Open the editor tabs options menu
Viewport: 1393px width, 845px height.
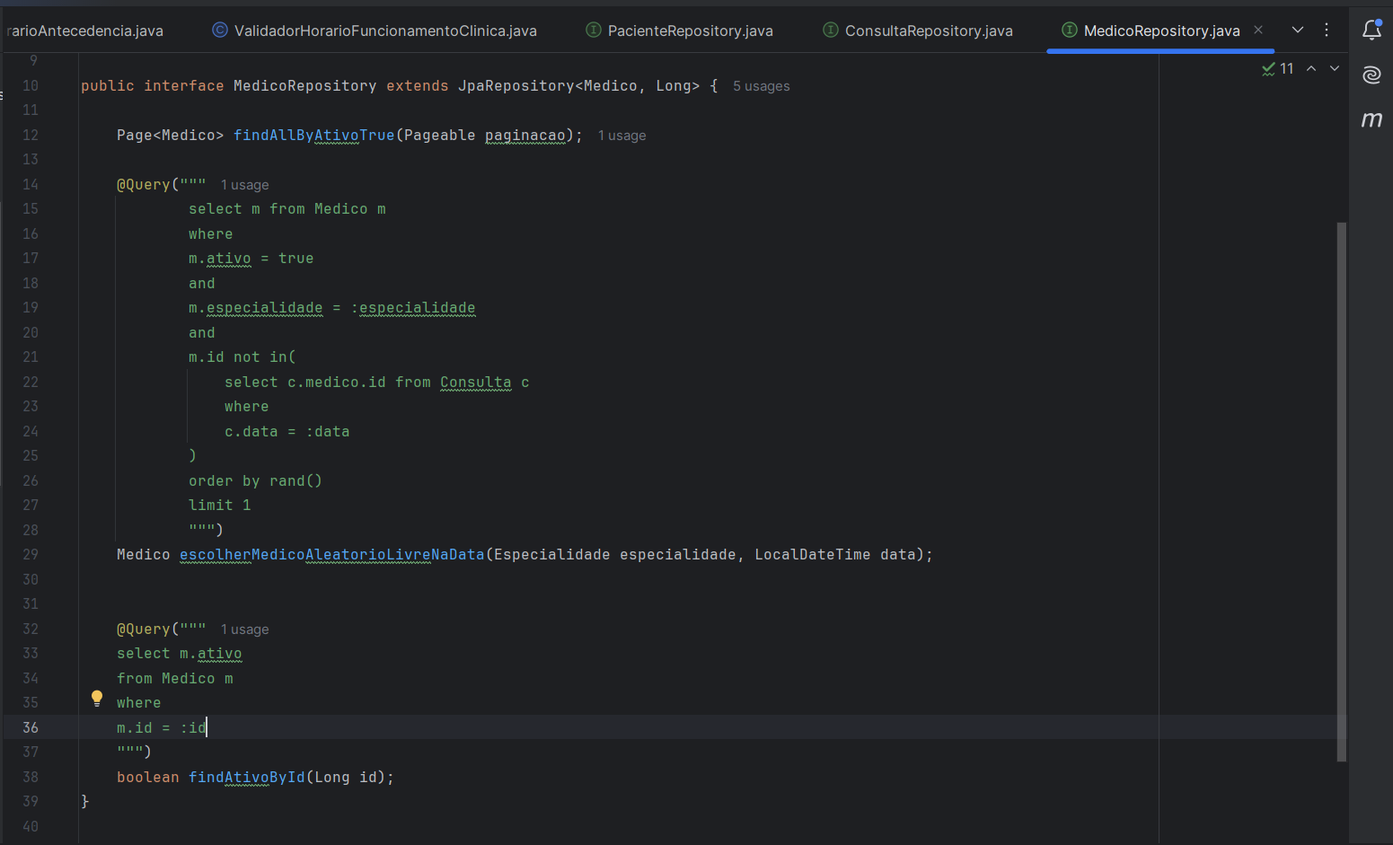[x=1327, y=30]
